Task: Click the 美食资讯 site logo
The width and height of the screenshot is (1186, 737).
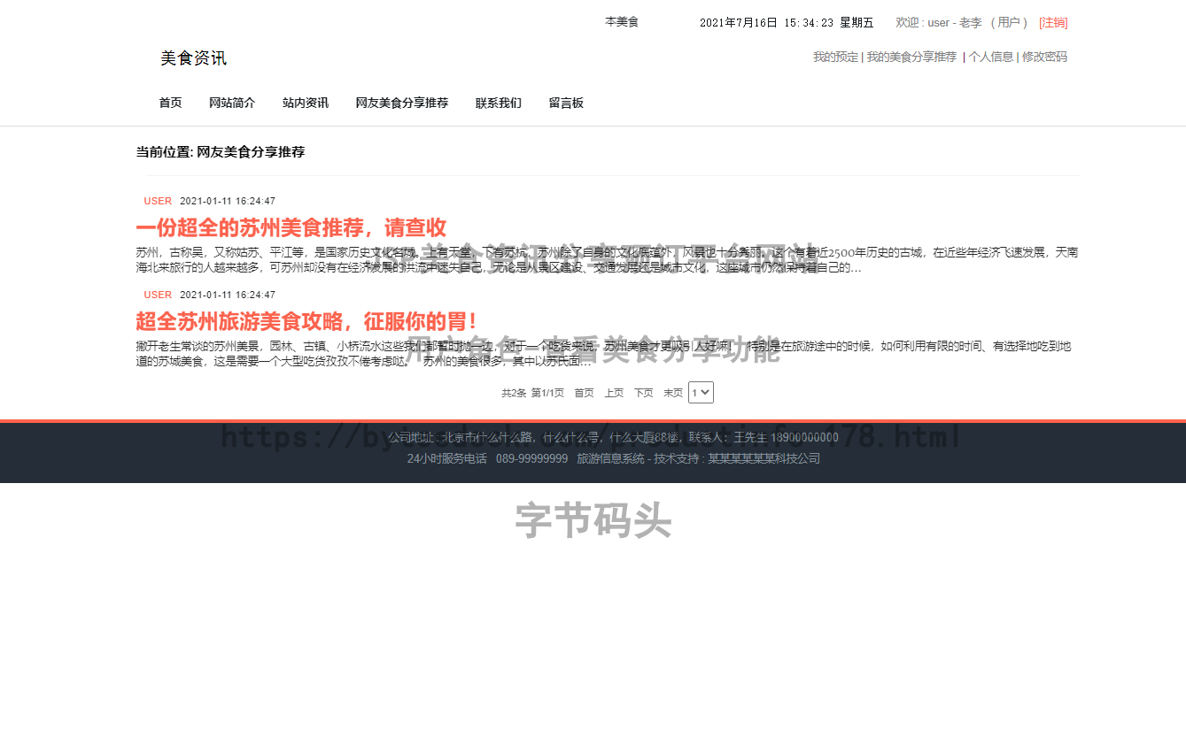Action: (x=193, y=58)
